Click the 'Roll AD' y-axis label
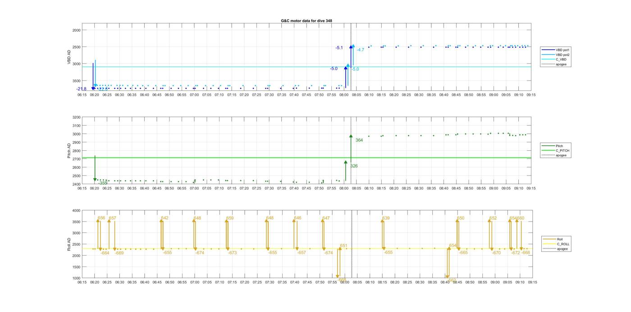 [69, 244]
